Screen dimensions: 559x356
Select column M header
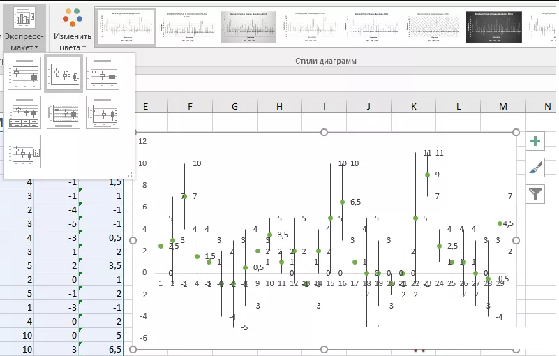(503, 106)
